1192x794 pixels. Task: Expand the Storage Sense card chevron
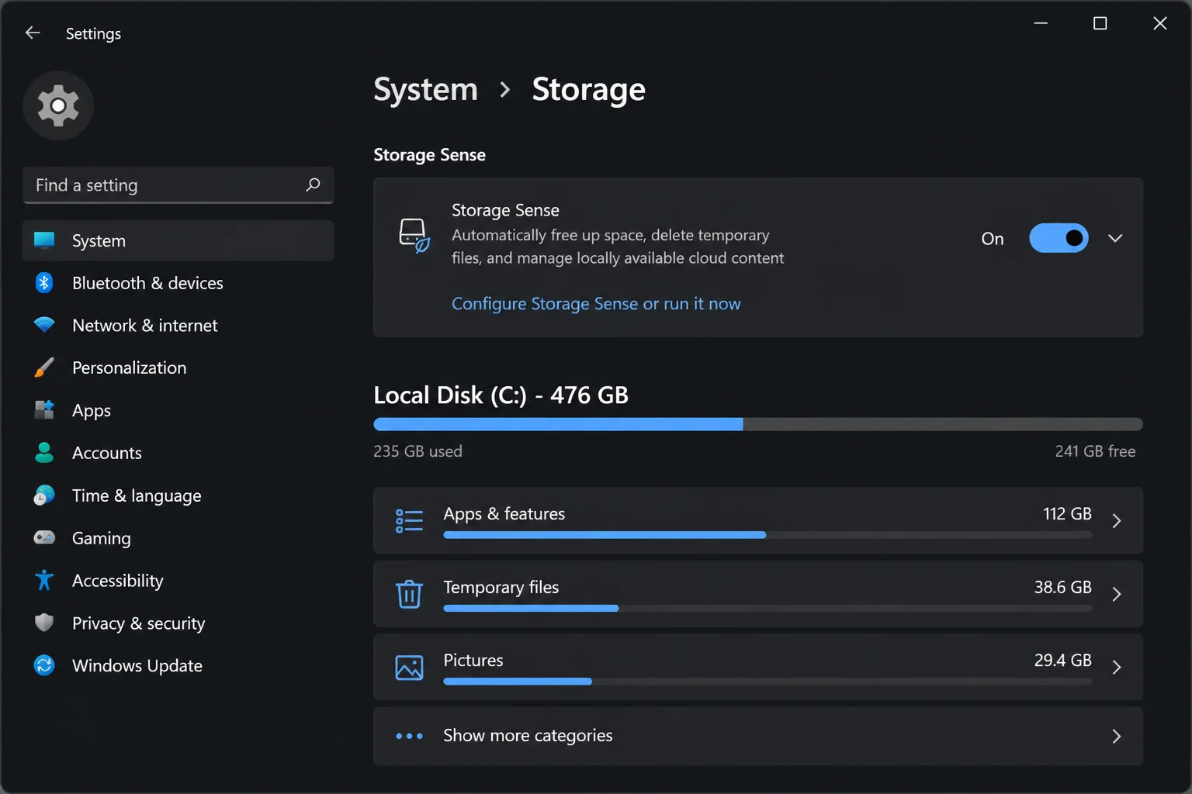click(1115, 238)
